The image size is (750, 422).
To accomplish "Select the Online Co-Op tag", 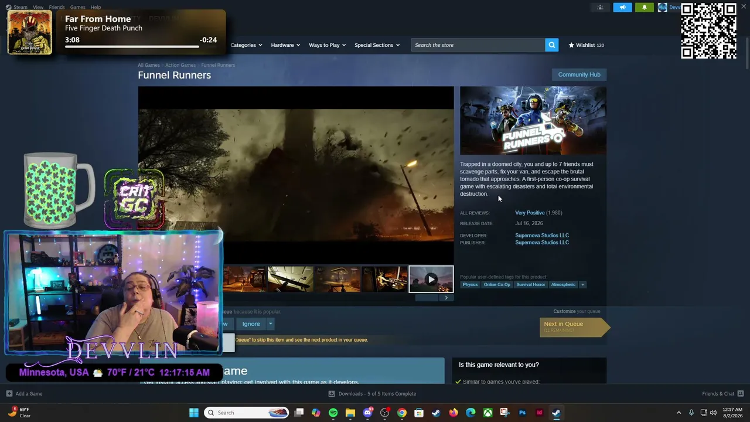I will point(497,284).
